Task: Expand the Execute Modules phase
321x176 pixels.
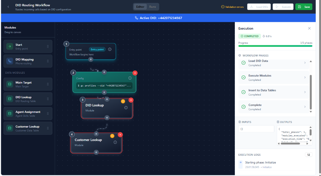Action: coord(305,77)
